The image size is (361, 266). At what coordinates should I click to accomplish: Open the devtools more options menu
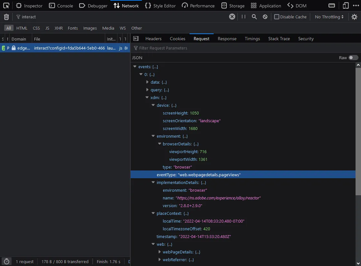[356, 5]
